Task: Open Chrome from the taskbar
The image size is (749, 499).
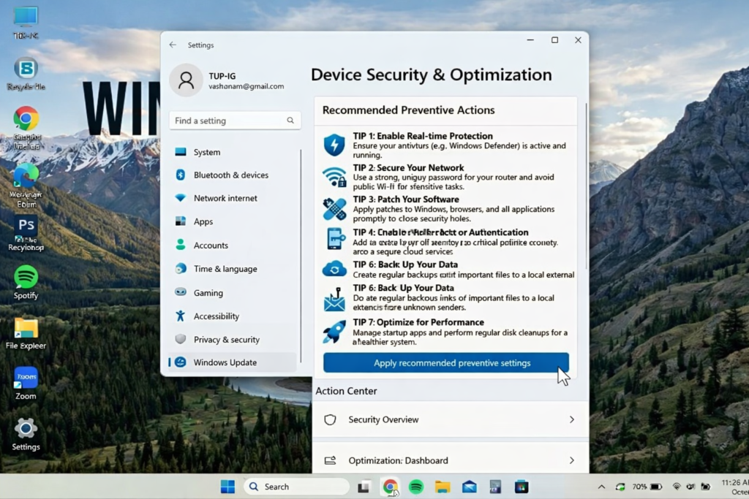Action: (x=390, y=487)
